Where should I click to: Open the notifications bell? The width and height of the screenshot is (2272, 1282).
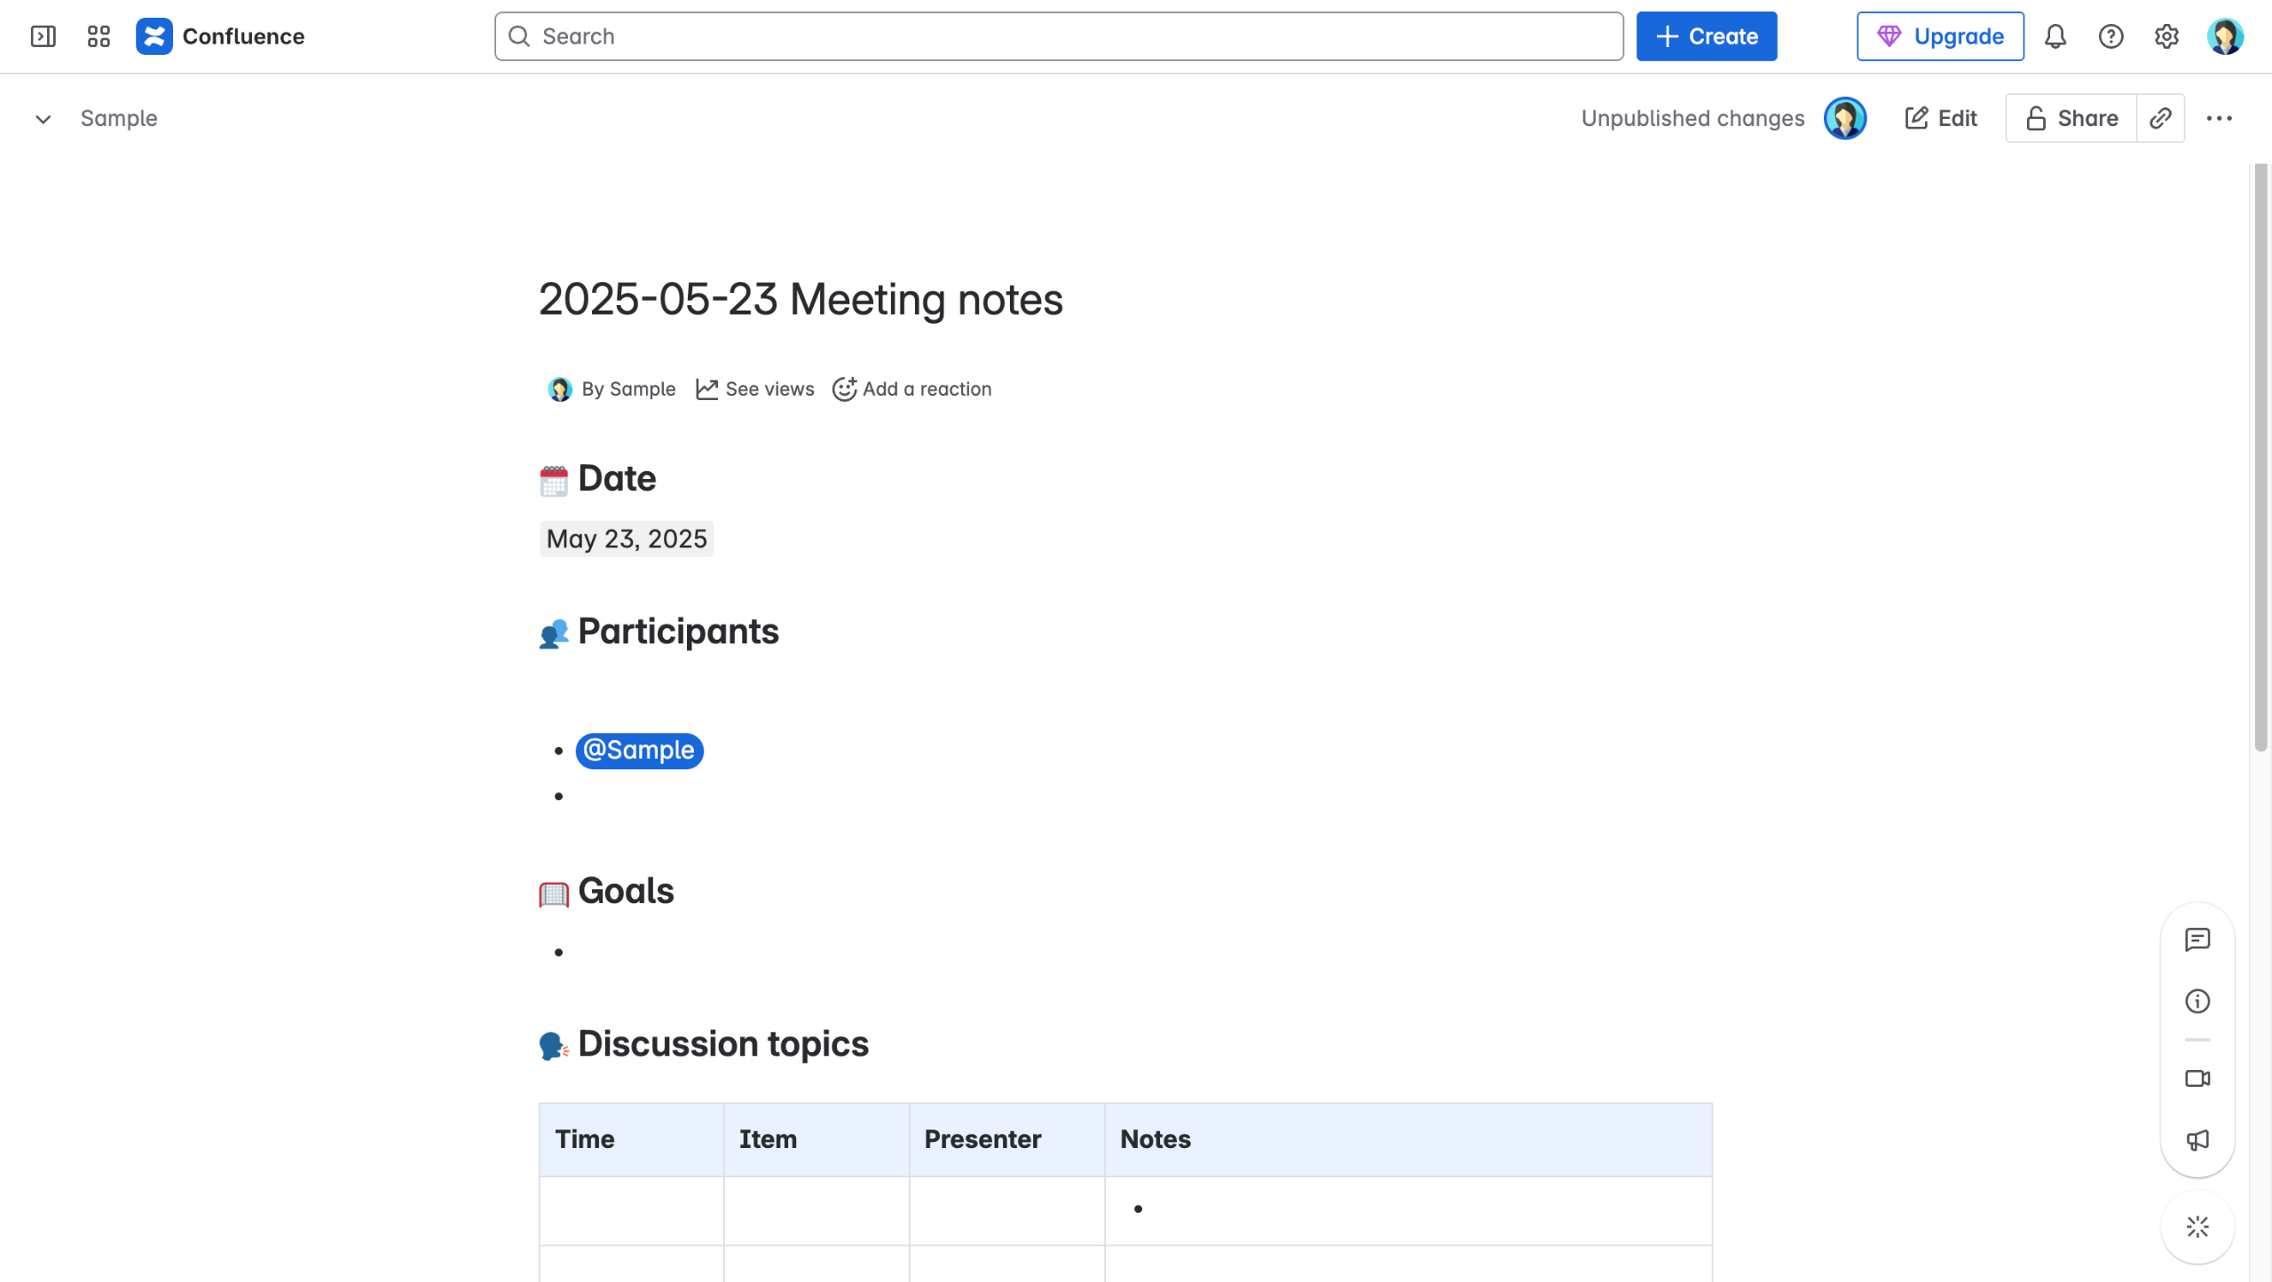pyautogui.click(x=2055, y=36)
